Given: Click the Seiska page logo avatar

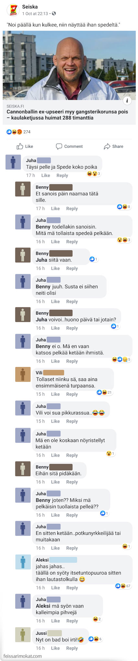Looking at the screenshot, I should (x=13, y=10).
